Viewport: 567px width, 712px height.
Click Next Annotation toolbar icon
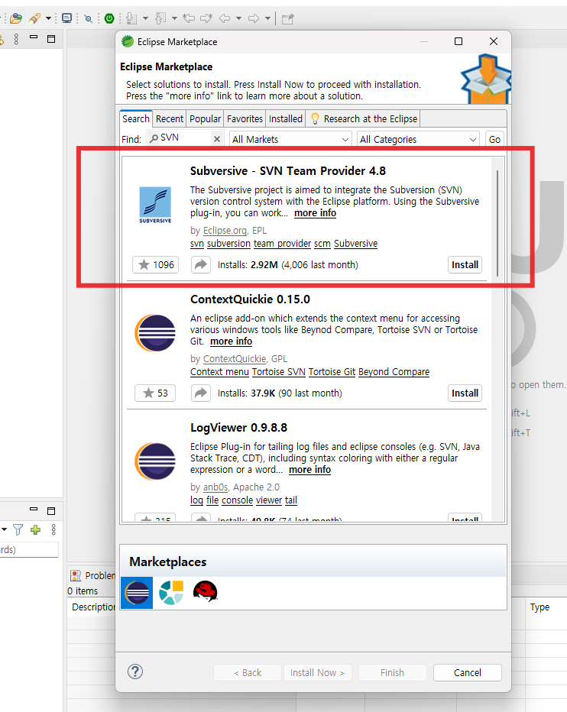(131, 18)
